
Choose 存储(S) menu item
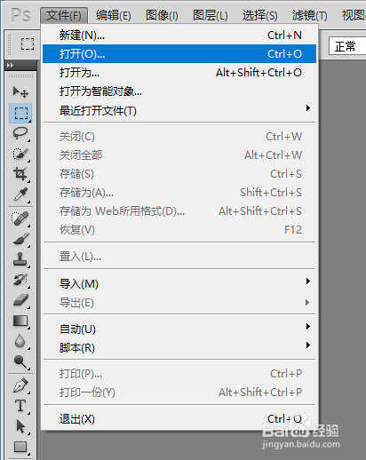[179, 174]
